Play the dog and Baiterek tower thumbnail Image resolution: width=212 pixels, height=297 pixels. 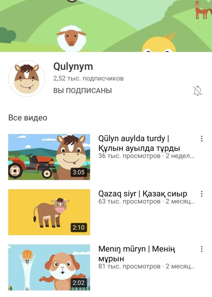tap(49, 267)
